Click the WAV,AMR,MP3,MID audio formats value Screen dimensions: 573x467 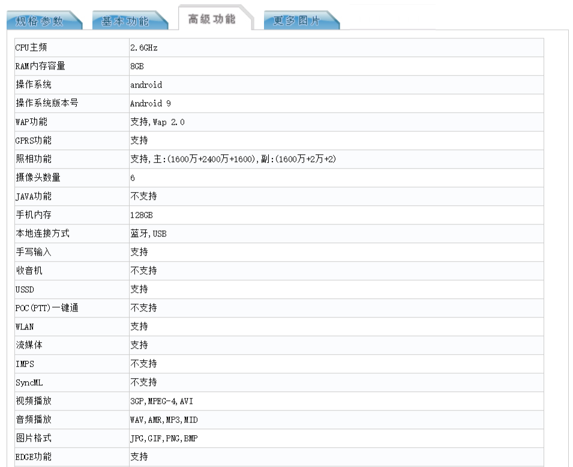(x=164, y=420)
